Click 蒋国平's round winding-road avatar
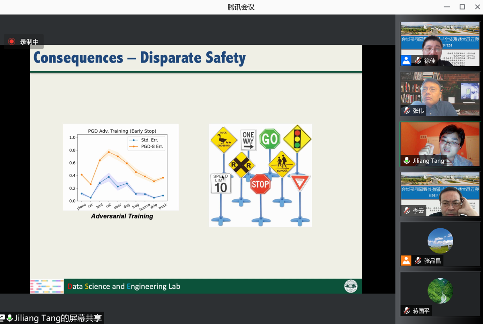 tap(440, 290)
